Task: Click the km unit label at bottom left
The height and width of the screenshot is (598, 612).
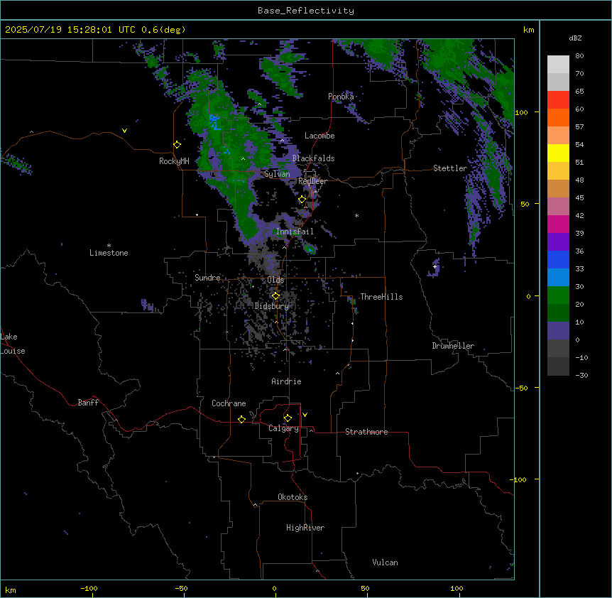Action: point(11,590)
